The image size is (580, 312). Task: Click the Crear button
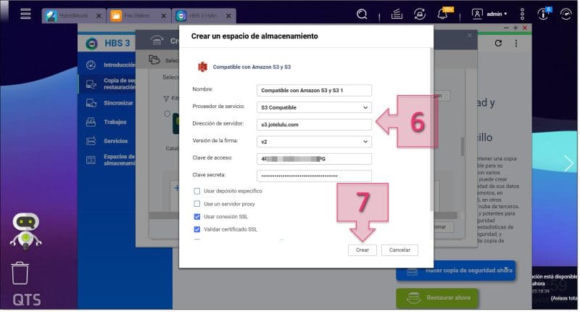(x=362, y=250)
